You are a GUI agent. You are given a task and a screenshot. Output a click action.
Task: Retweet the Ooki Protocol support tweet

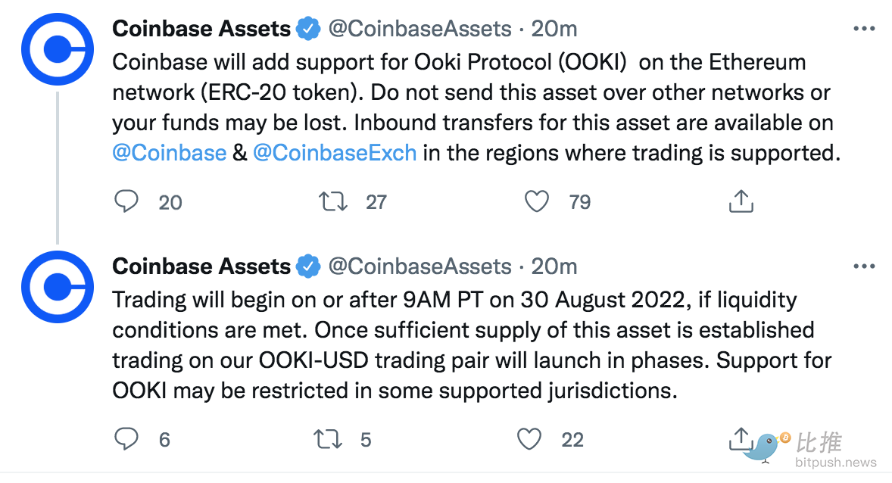point(332,201)
